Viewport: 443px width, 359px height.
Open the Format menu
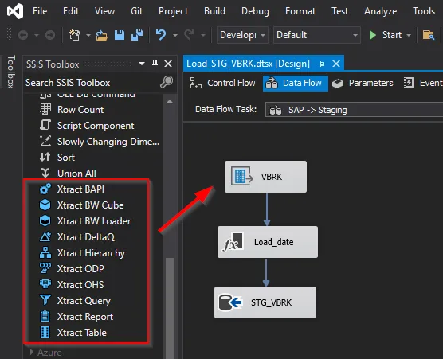pyautogui.click(x=300, y=11)
